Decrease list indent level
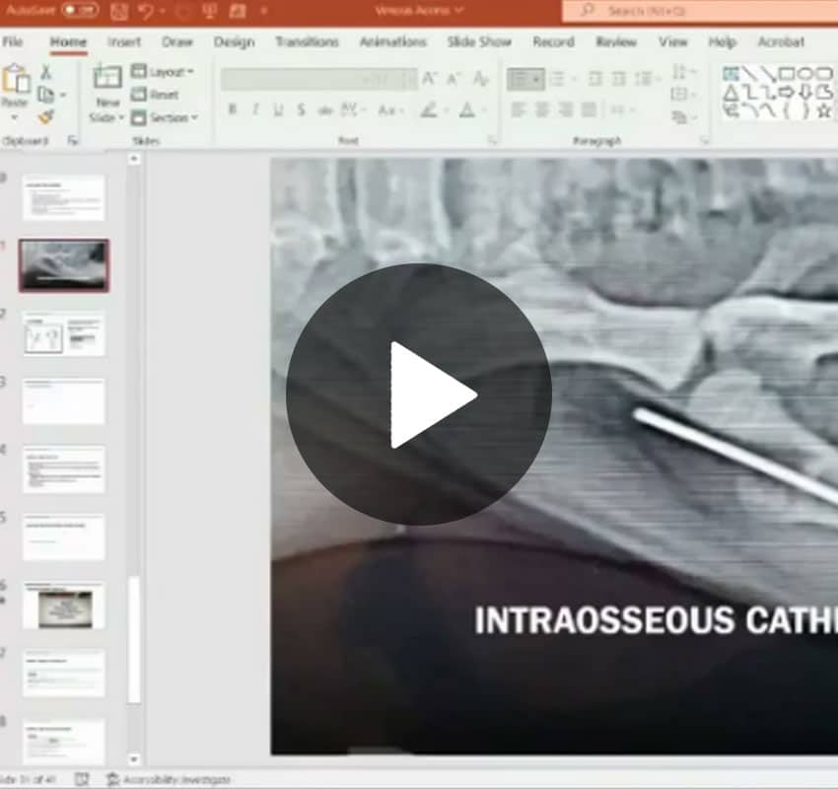Screen dimensions: 838x789 click(x=594, y=79)
